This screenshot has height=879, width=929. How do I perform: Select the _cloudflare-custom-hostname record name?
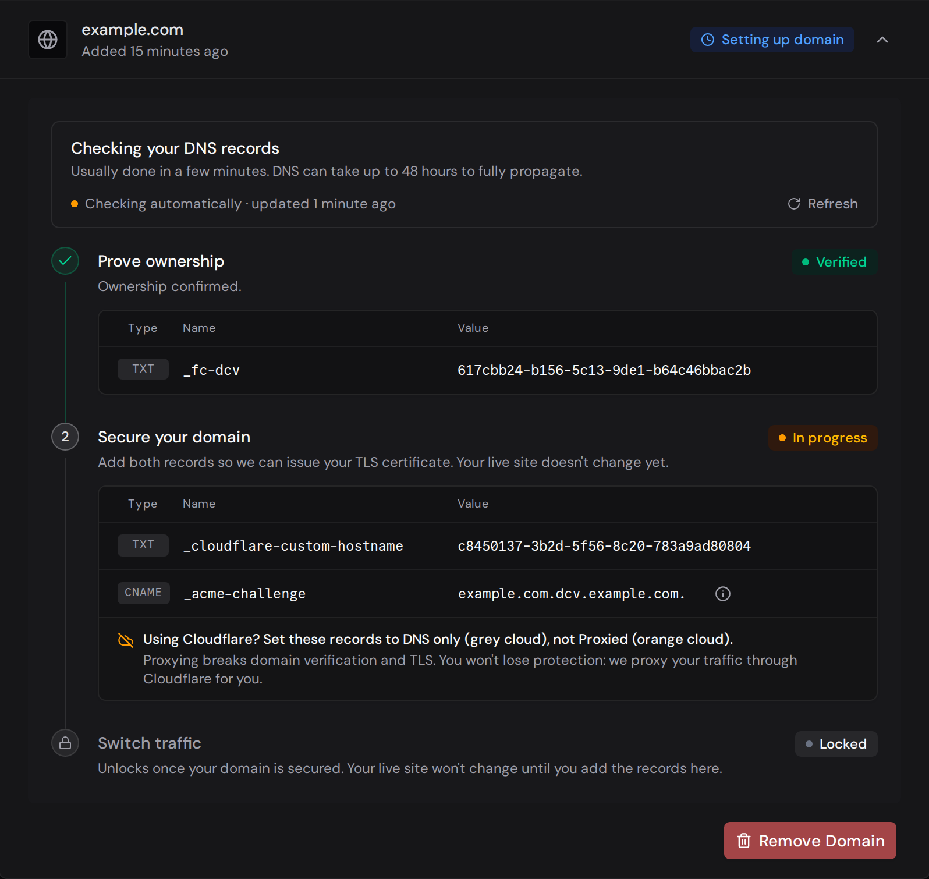293,546
